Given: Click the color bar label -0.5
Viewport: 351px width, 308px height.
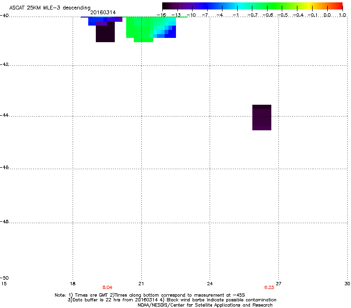Looking at the screenshot, I should click(283, 15).
